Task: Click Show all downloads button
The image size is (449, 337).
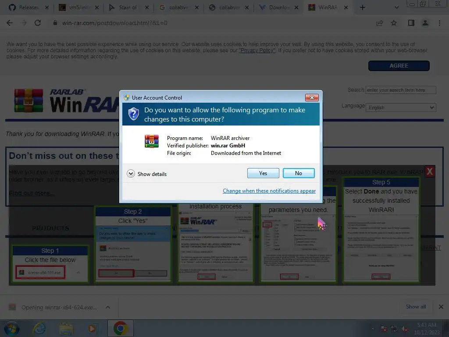Action: pyautogui.click(x=416, y=307)
